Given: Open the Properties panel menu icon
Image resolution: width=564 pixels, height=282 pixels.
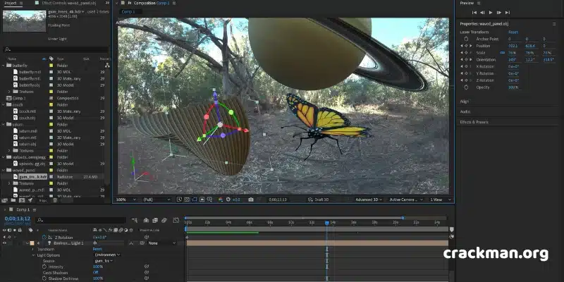Looking at the screenshot, I should point(554,24).
